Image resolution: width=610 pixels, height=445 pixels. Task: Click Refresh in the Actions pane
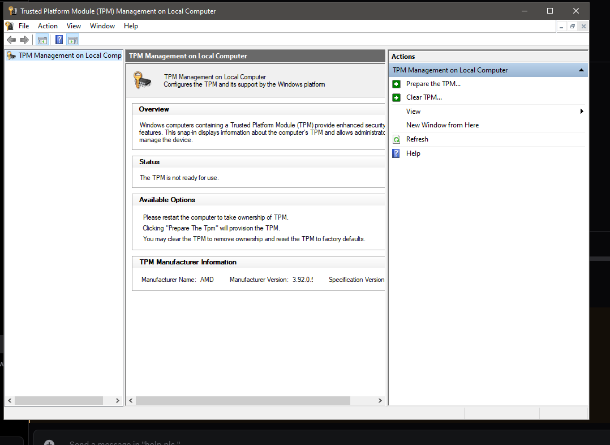(417, 139)
